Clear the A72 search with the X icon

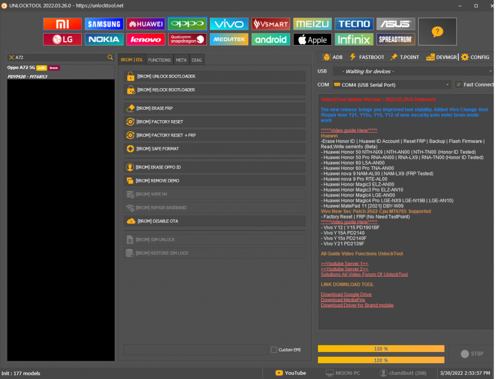pyautogui.click(x=11, y=57)
